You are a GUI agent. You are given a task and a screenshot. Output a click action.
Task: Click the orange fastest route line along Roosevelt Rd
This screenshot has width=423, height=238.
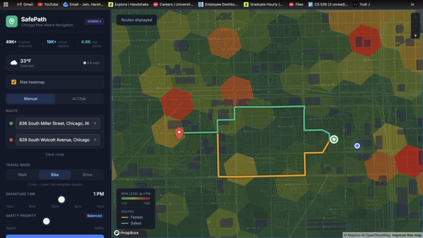click(262, 176)
